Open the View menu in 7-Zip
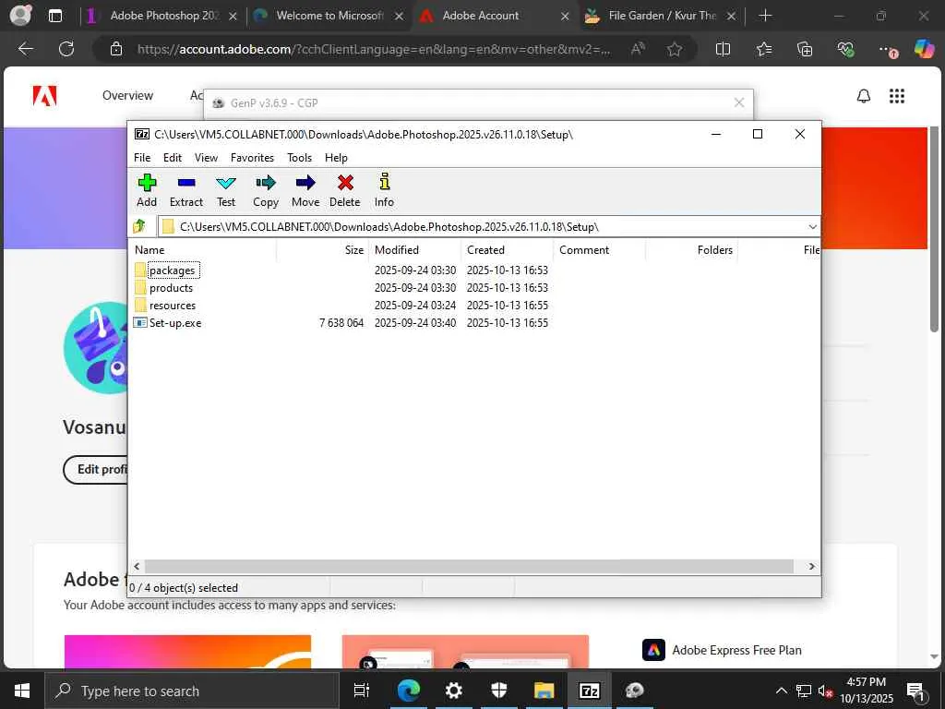Screen dimensions: 945x709 pos(206,157)
